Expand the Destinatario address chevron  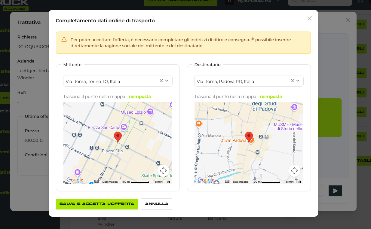coord(298,81)
